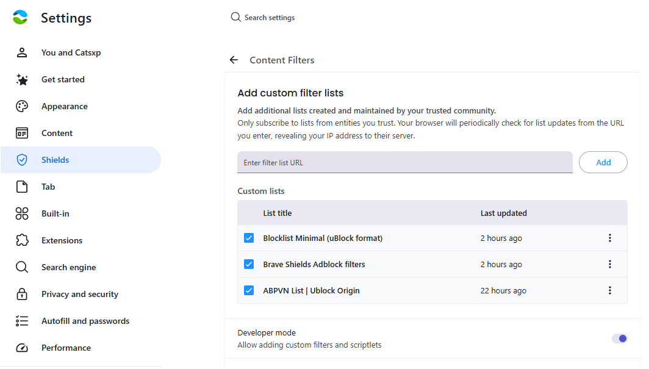
Task: Click the List title column header
Action: tap(278, 213)
